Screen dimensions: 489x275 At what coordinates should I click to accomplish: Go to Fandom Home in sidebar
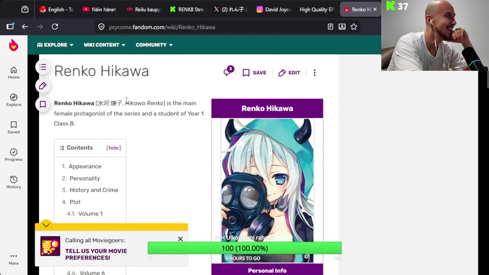pyautogui.click(x=13, y=73)
